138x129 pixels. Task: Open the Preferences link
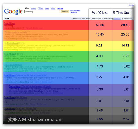[73, 12]
